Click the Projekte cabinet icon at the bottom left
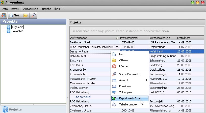Viewport: 206px width, 113px height. click(x=5, y=109)
